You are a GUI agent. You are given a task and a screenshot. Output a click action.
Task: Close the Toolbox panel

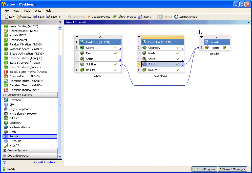[x=60, y=22]
